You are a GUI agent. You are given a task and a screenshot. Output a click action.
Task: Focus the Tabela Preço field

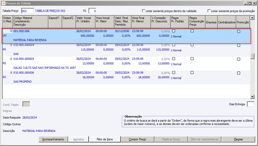tap(28, 11)
